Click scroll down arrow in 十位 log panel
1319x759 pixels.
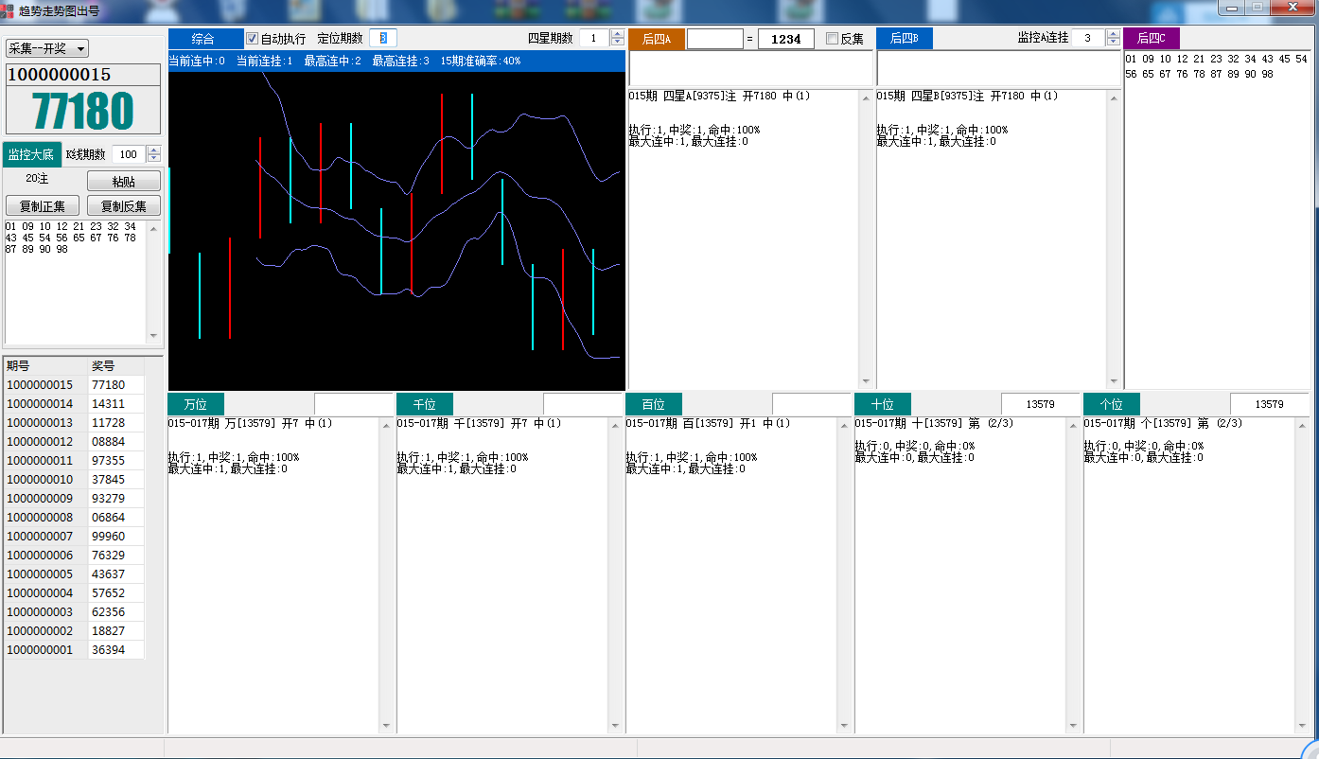(x=1073, y=726)
